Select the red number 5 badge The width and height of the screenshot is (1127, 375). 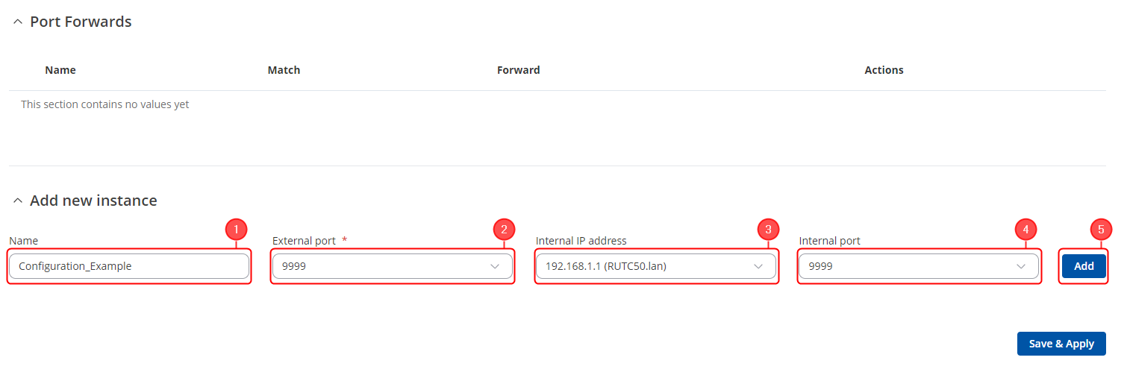[x=1101, y=229]
